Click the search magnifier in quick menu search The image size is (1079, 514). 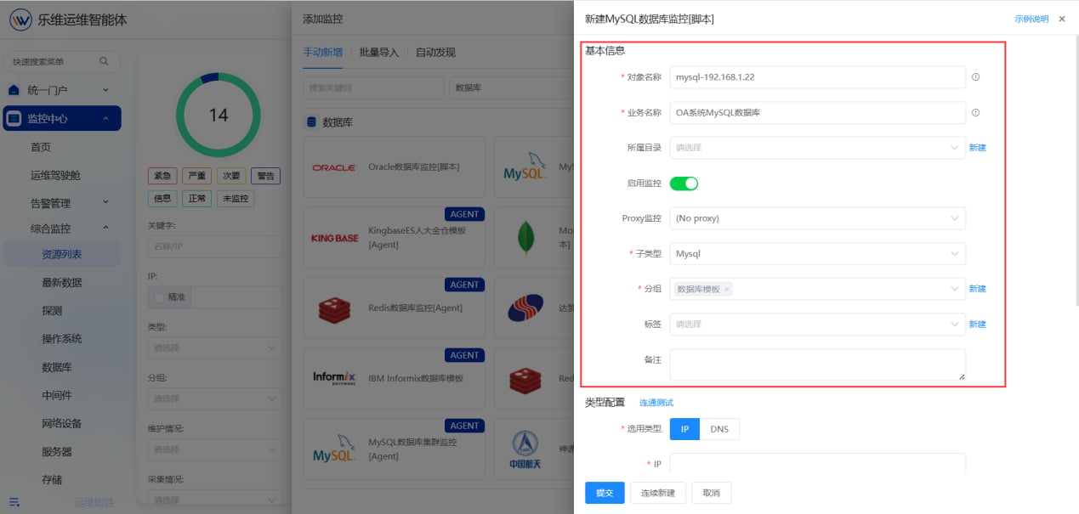[104, 61]
